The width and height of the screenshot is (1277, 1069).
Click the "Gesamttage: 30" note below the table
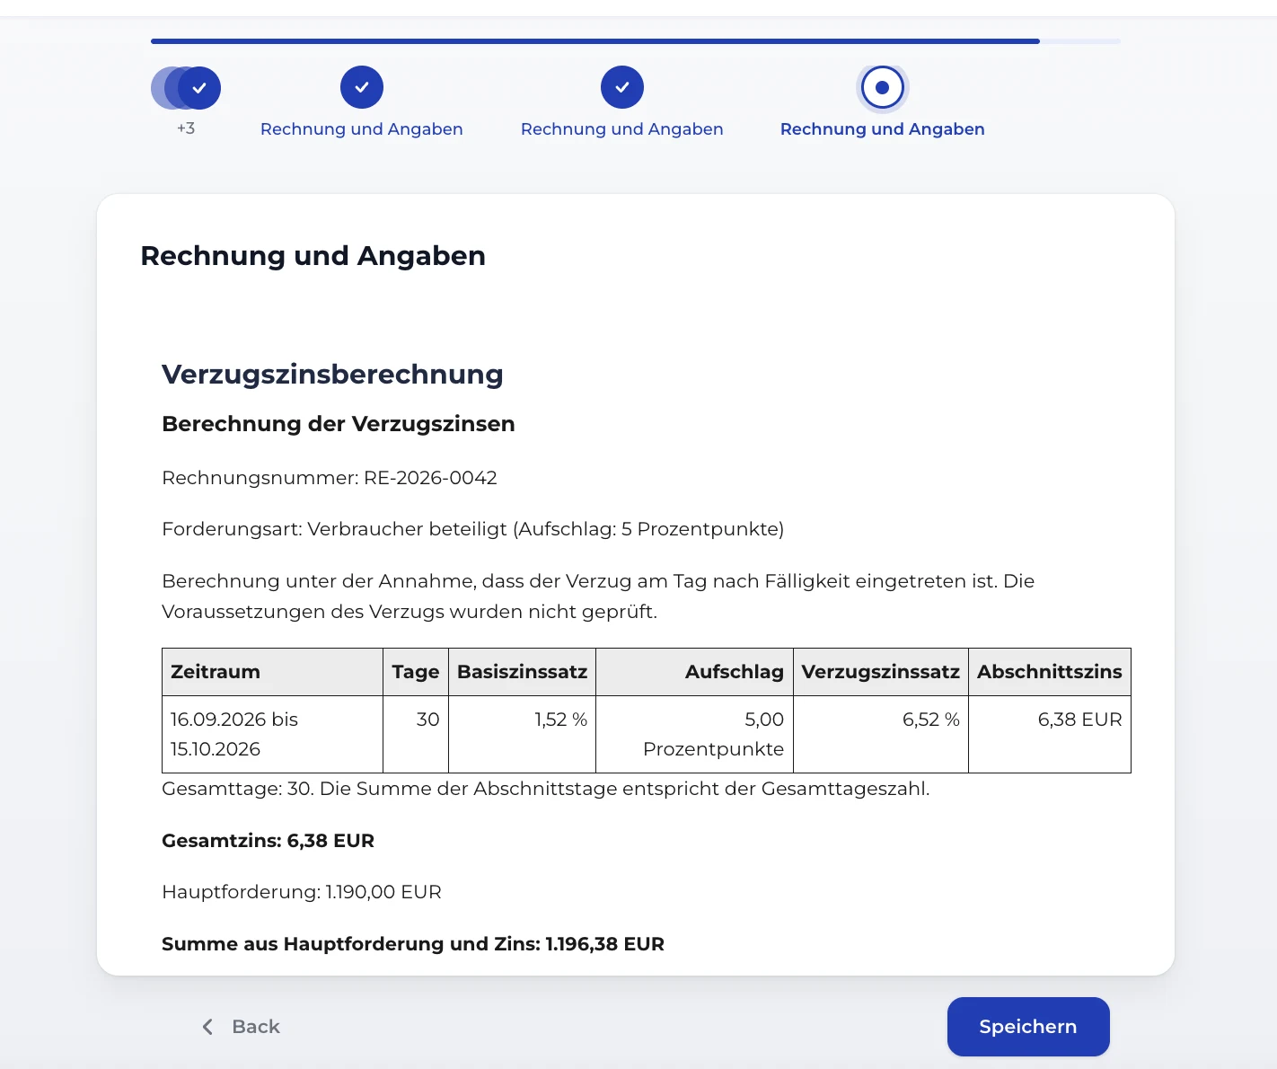pos(546,789)
